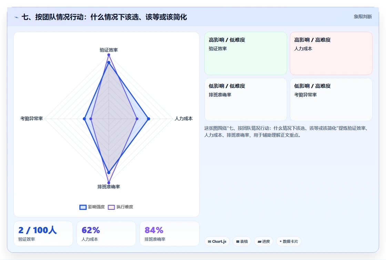Screen dimensions: 386x260
Task: Click the Chart.js tag icon
Action: pyautogui.click(x=210, y=241)
